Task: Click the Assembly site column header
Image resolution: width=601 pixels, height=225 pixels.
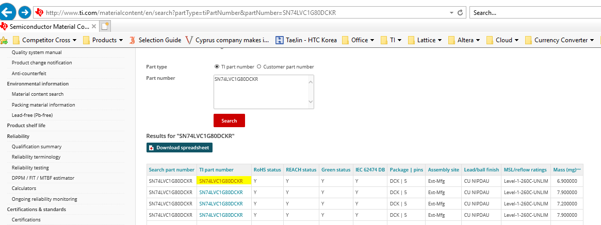Action: tap(444, 170)
